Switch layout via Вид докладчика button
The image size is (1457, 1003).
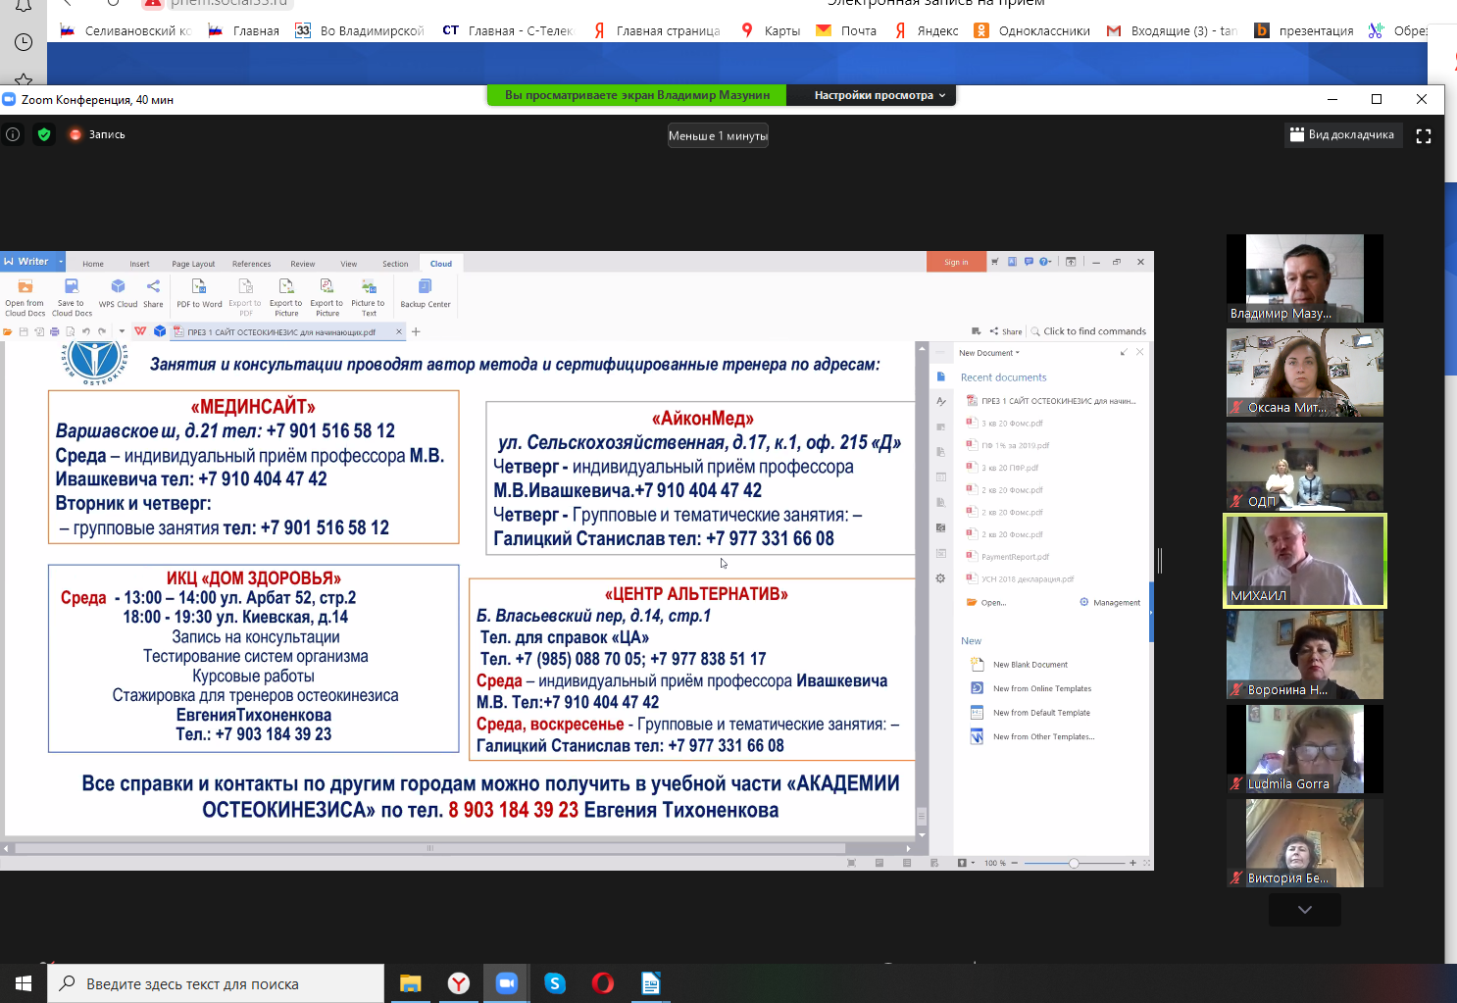pos(1342,135)
